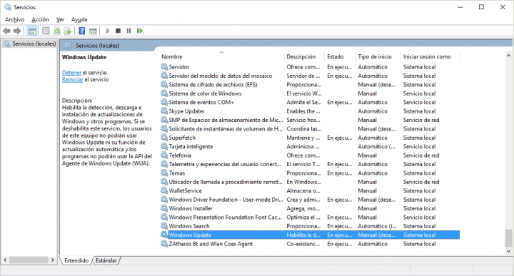Click the gear icon beside Superfetch
The height and width of the screenshot is (276, 514).
pyautogui.click(x=164, y=138)
